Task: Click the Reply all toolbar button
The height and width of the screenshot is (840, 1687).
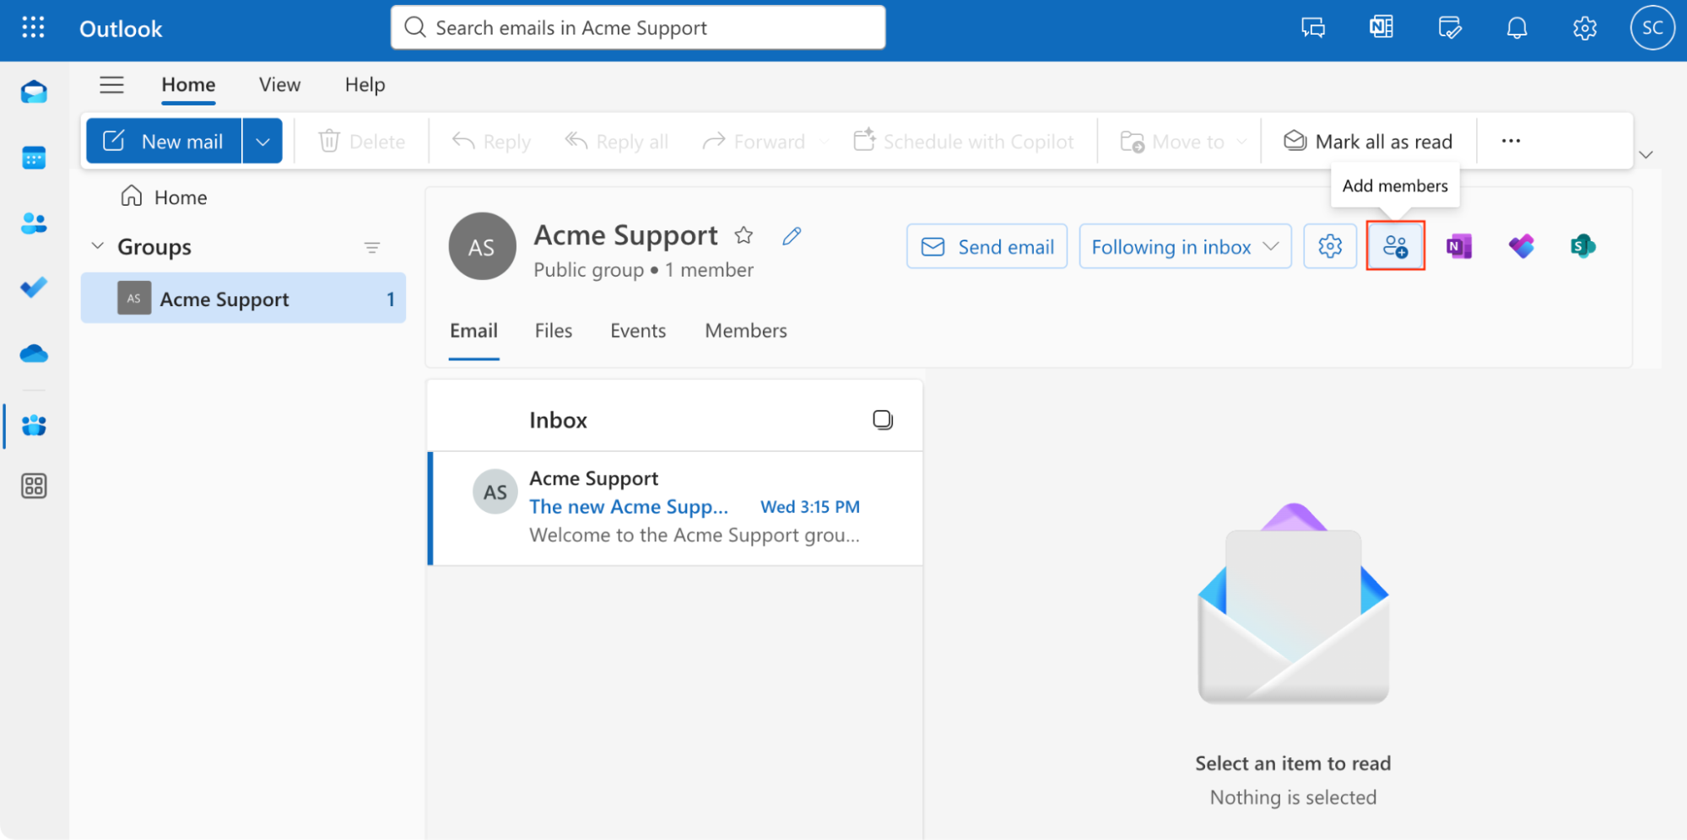Action: pos(616,141)
